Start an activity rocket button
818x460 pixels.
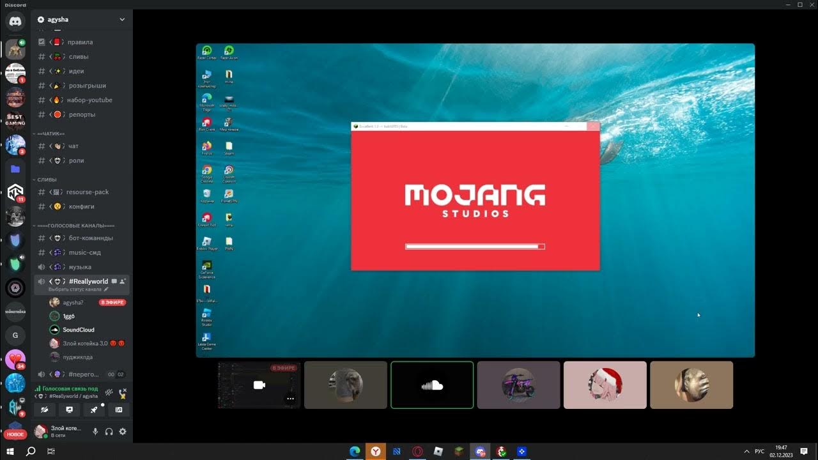coord(94,410)
